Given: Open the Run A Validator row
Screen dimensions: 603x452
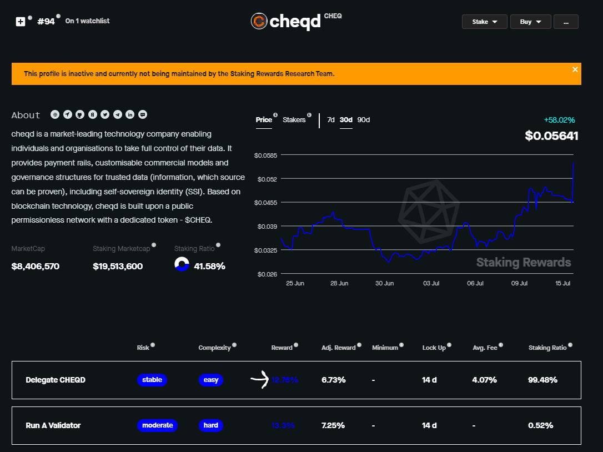Looking at the screenshot, I should [297, 425].
